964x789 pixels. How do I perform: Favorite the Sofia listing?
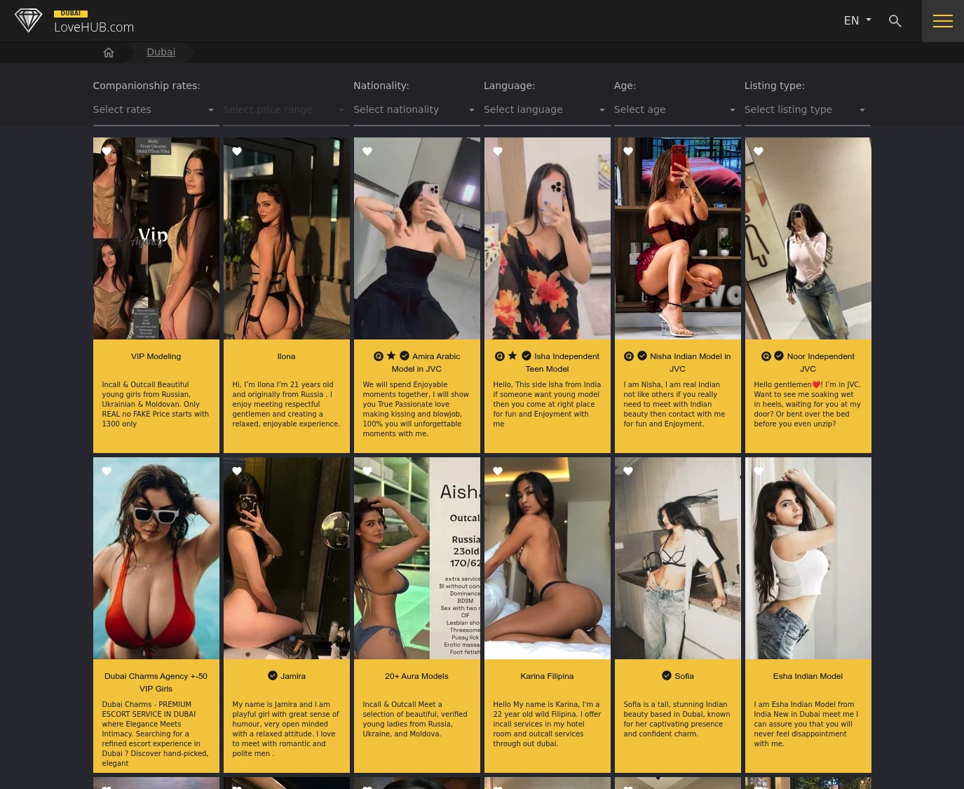628,471
